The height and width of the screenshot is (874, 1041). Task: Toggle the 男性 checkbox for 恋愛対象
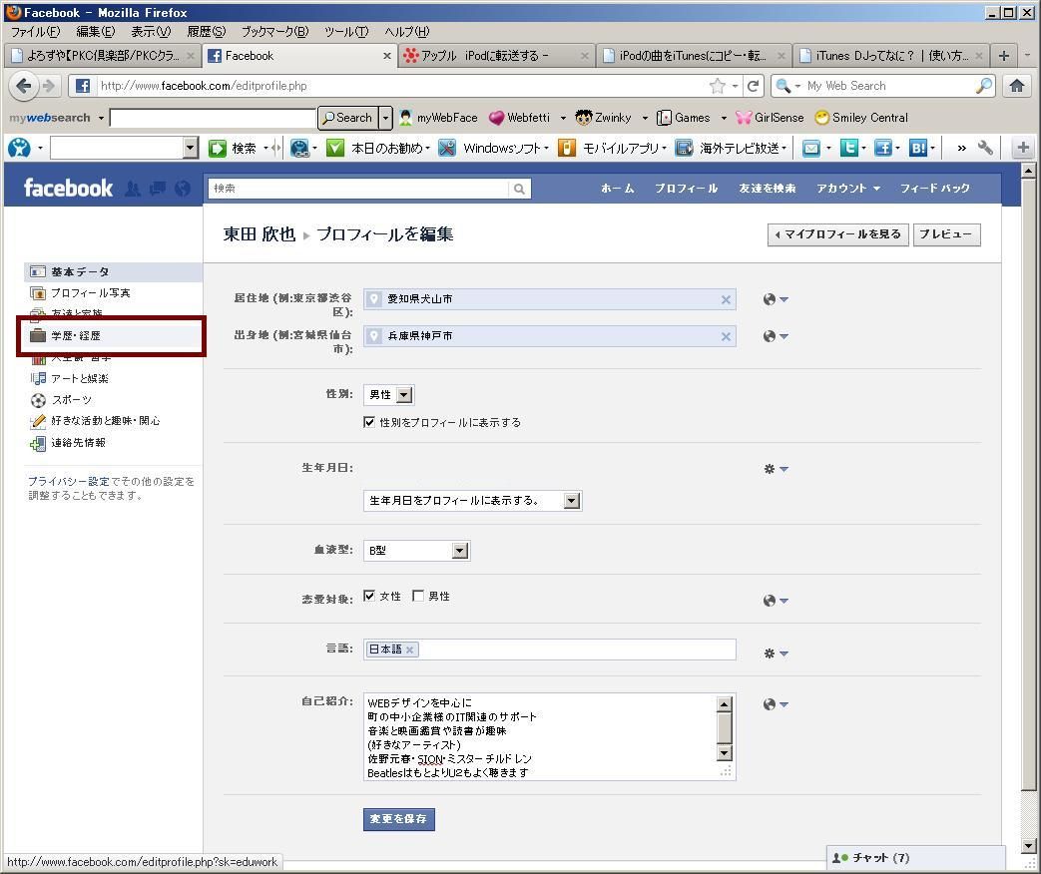(418, 596)
